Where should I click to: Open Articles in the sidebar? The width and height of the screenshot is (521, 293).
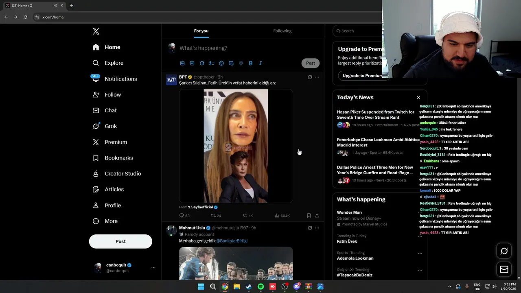[x=108, y=189]
